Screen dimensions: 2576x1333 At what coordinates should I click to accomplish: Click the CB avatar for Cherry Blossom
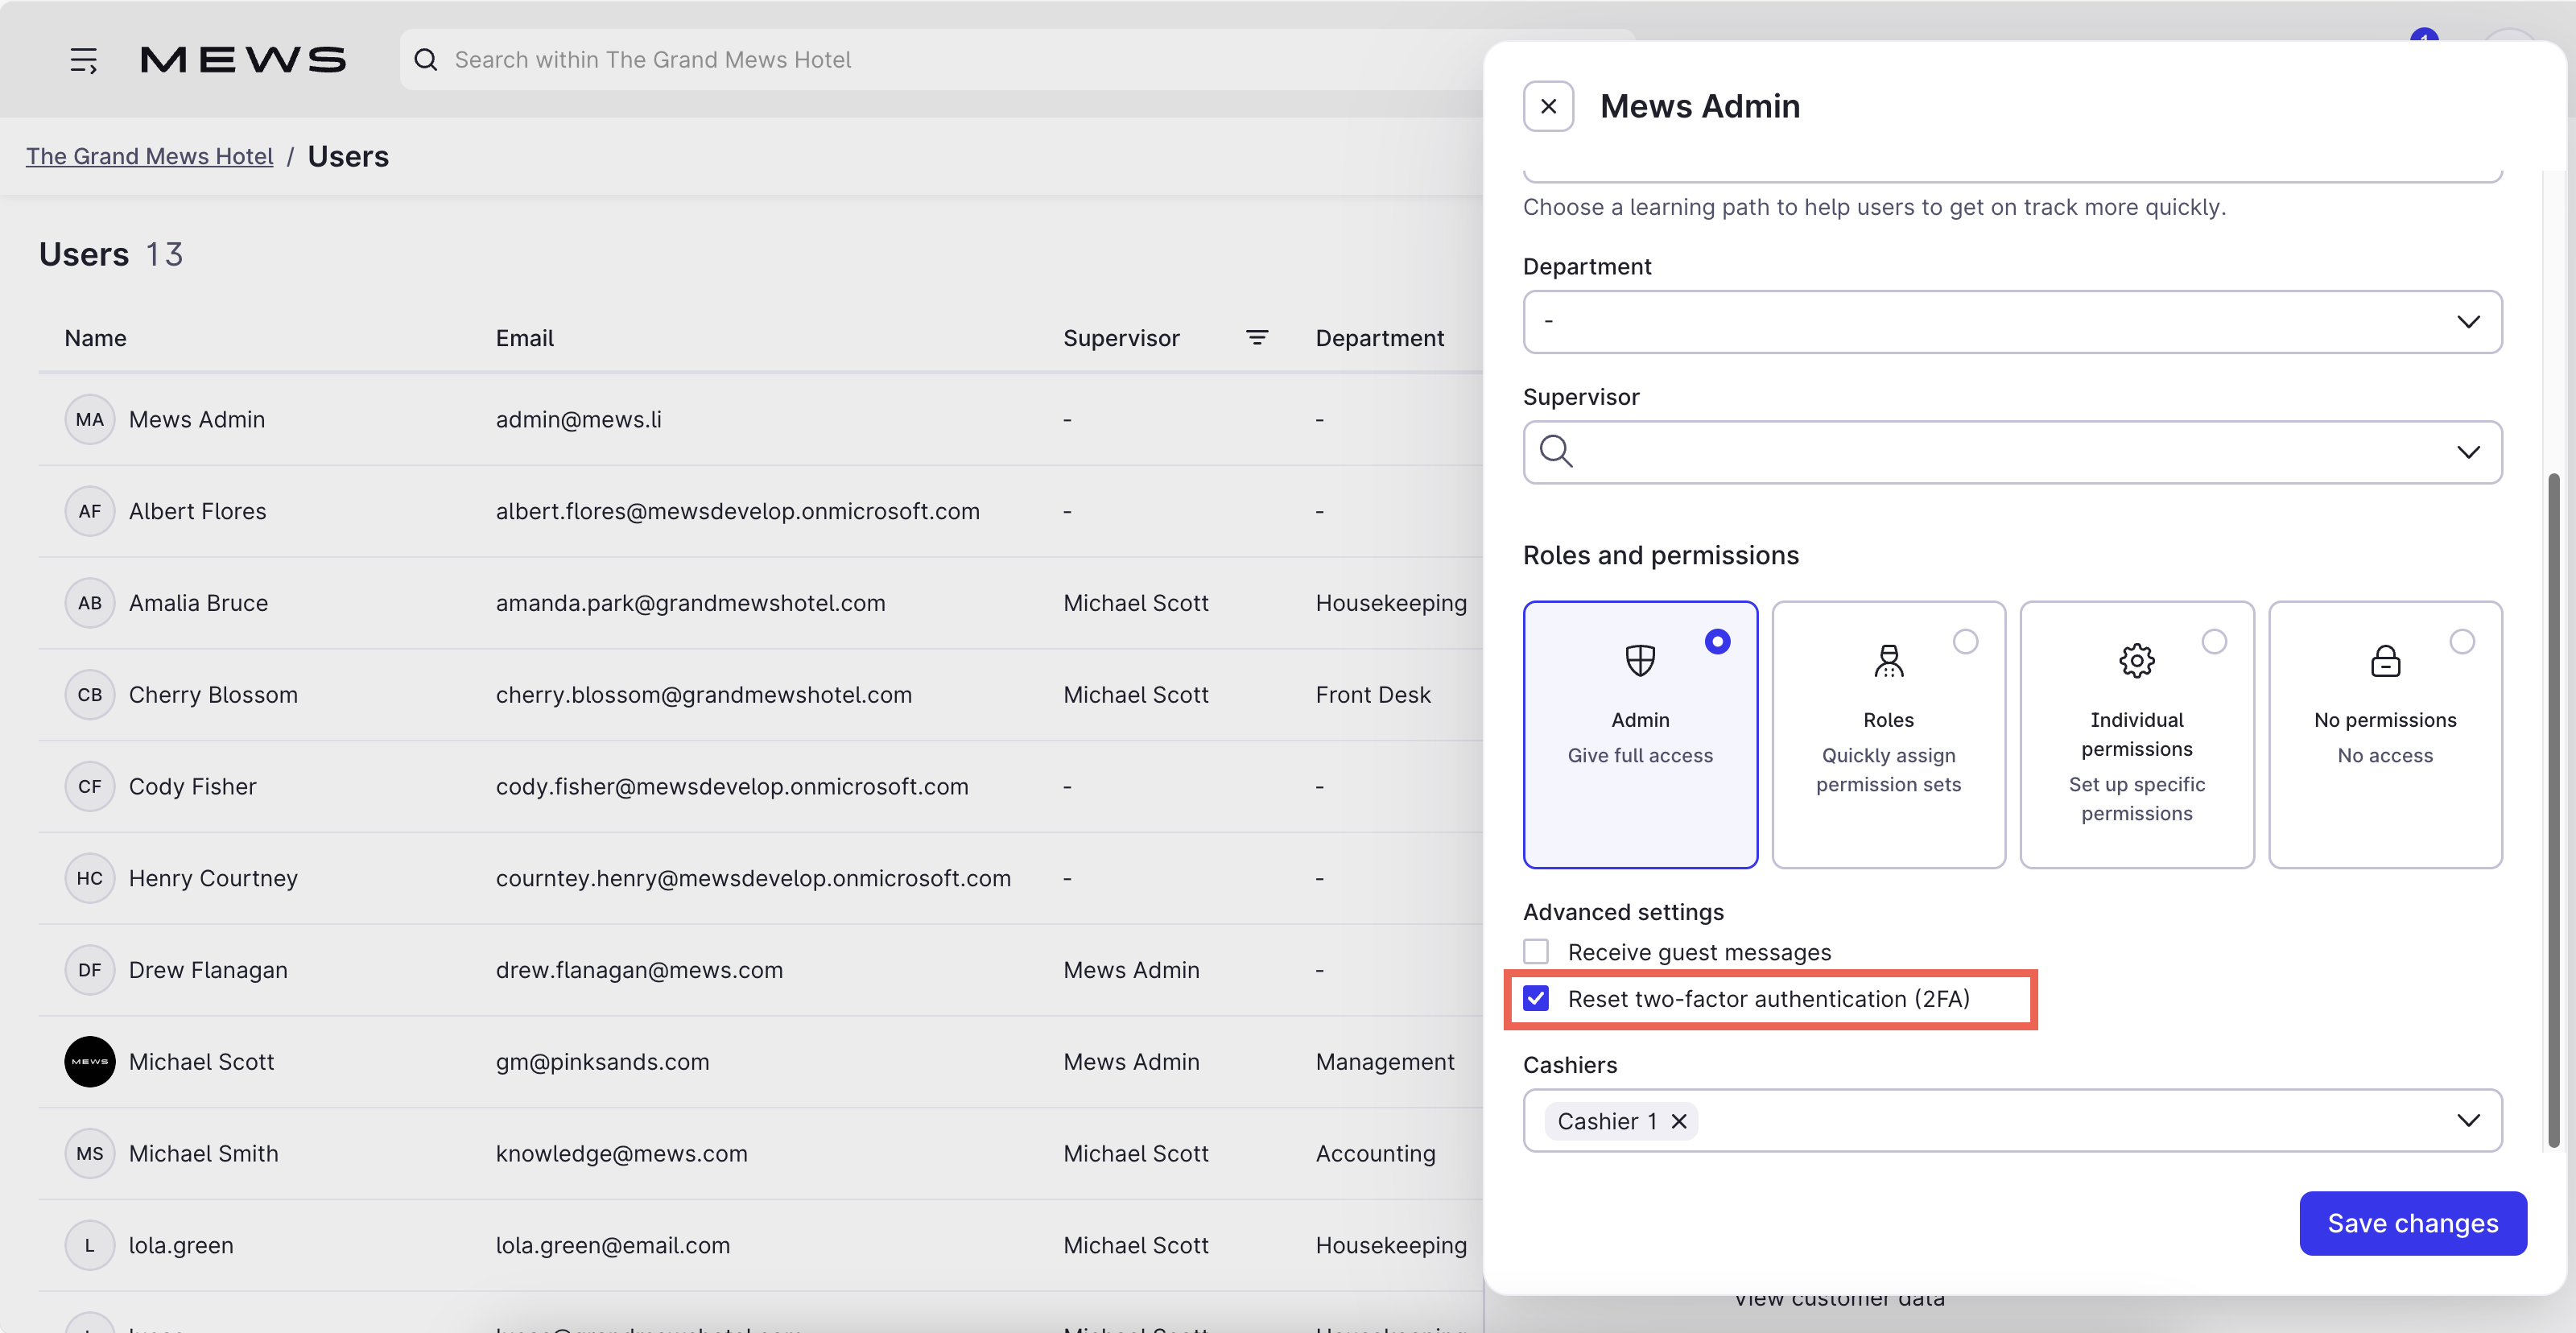(90, 695)
